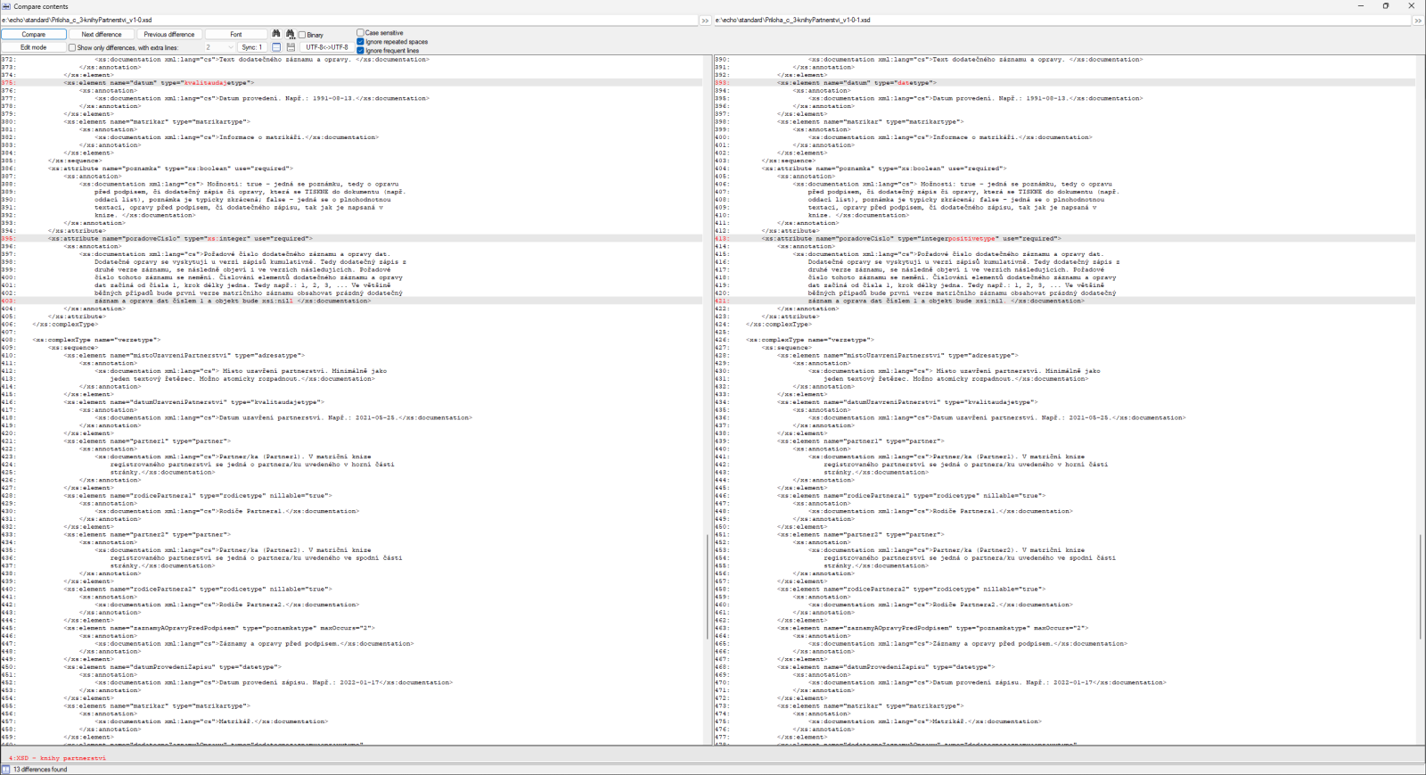Click right line 434 datumUzavreniPatnerstvi element
1426x775 pixels.
[x=907, y=402]
